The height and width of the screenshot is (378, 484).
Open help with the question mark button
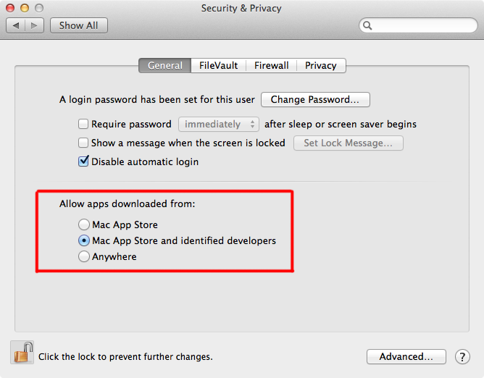pyautogui.click(x=462, y=357)
